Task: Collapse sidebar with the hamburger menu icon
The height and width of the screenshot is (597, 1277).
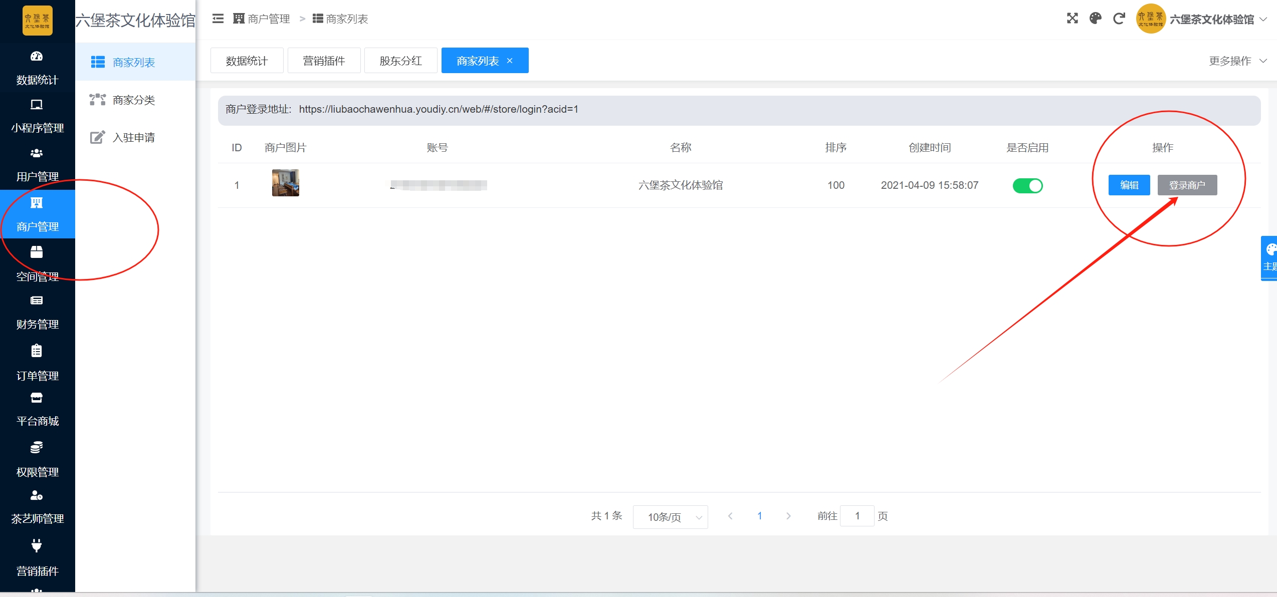Action: coord(218,19)
